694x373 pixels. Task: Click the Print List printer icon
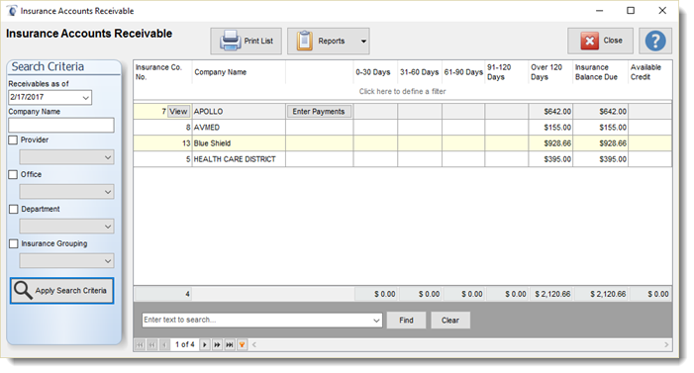(231, 41)
